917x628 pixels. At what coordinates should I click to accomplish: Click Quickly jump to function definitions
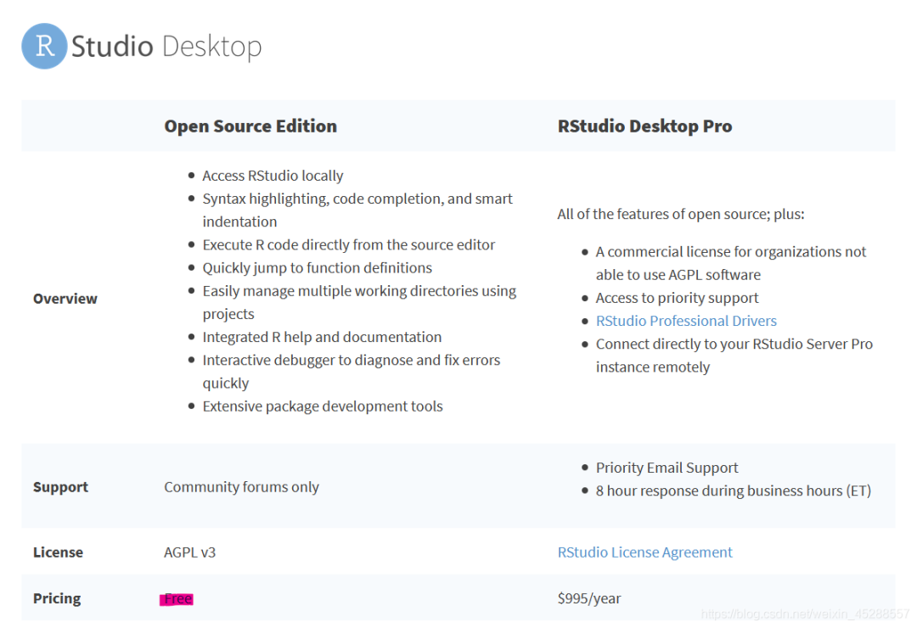317,268
